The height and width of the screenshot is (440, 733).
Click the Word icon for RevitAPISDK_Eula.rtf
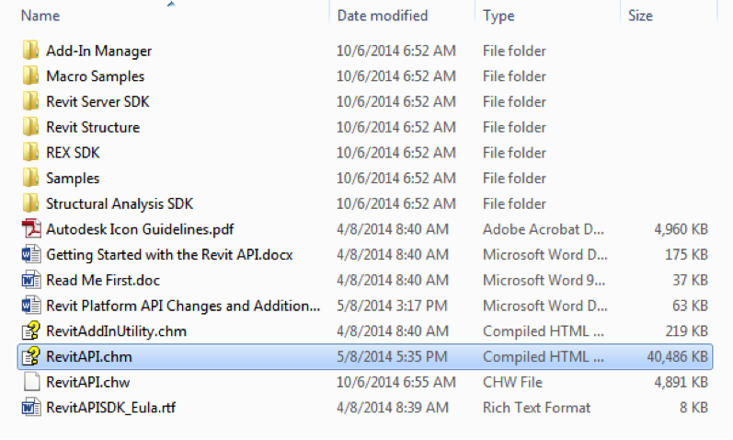coord(31,408)
